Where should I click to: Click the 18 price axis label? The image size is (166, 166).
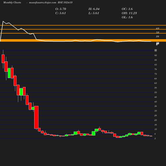tap(156, 125)
